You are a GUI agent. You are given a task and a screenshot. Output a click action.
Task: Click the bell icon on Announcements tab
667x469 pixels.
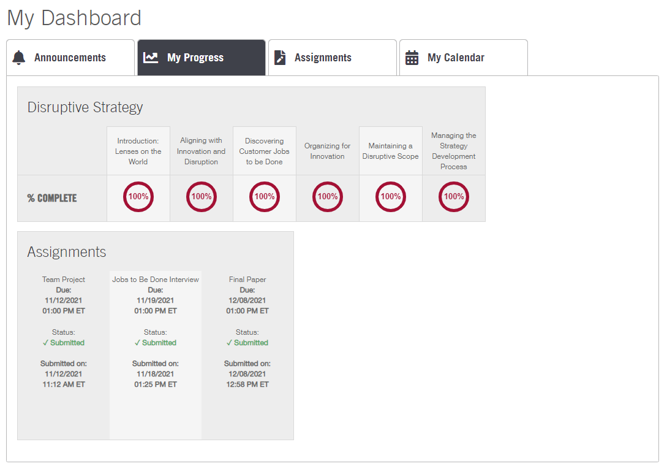[x=19, y=56]
